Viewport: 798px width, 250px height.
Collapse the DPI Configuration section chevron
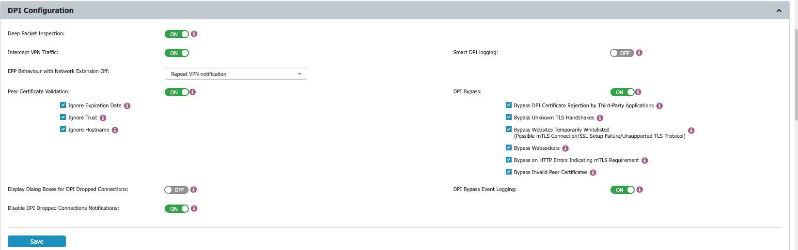779,11
